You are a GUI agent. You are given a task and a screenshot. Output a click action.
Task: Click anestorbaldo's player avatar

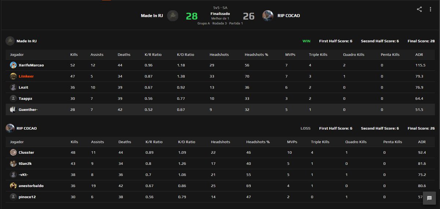point(13,186)
